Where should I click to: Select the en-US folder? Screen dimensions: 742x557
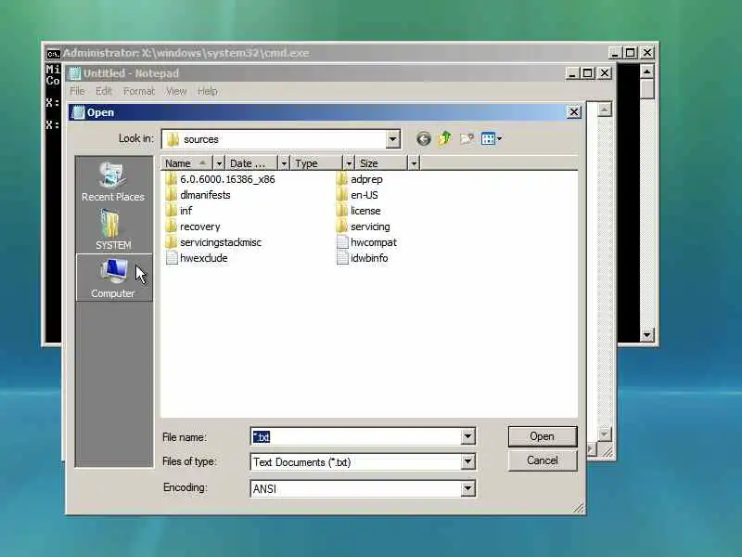coord(357,195)
